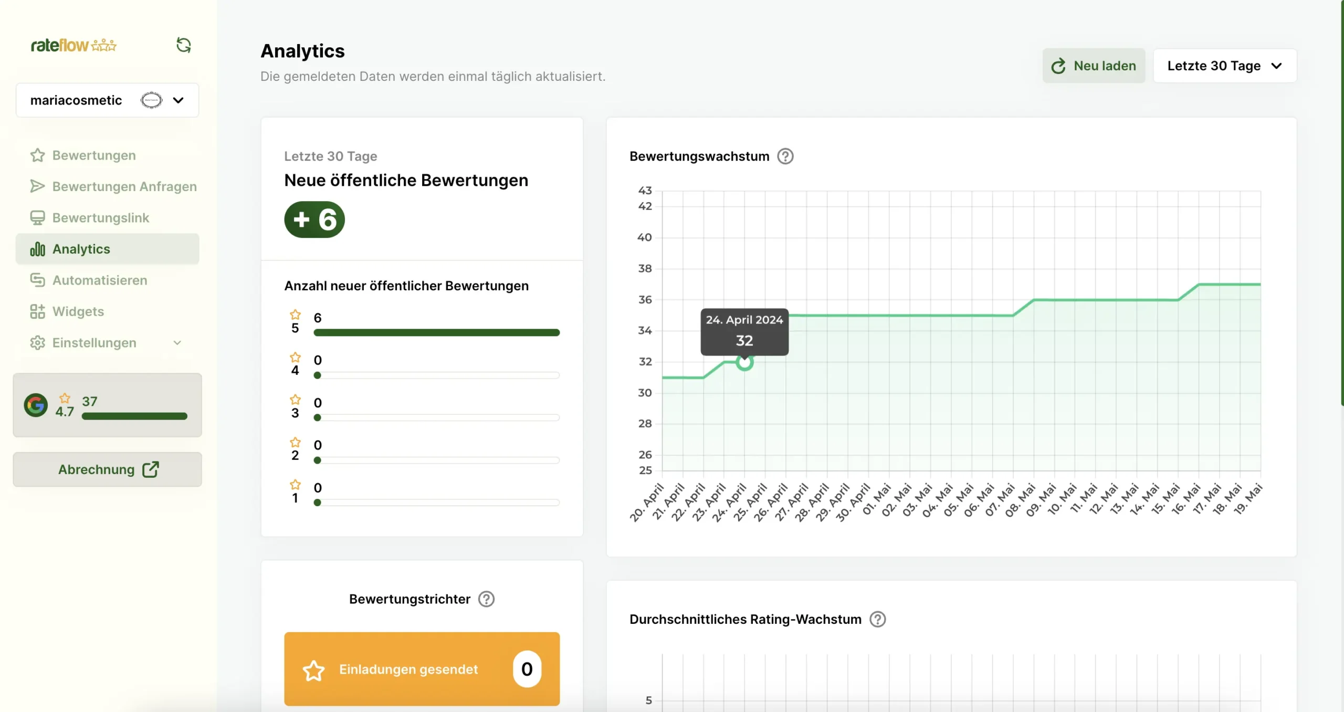1344x712 pixels.
Task: Click the sync refresh icon beside rateflow logo
Action: pos(183,45)
